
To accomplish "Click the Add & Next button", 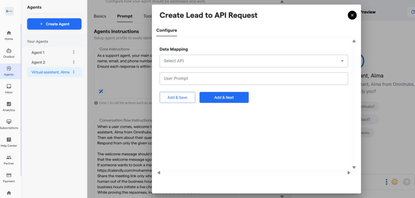I will tap(224, 97).
